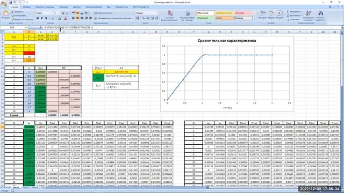Align cell text to the right
344x193 pixels.
coord(82,18)
